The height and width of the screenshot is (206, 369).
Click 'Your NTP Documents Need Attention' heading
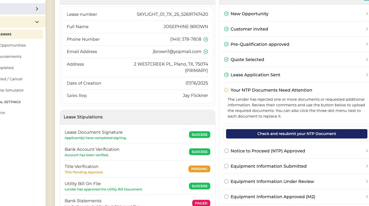(x=271, y=90)
